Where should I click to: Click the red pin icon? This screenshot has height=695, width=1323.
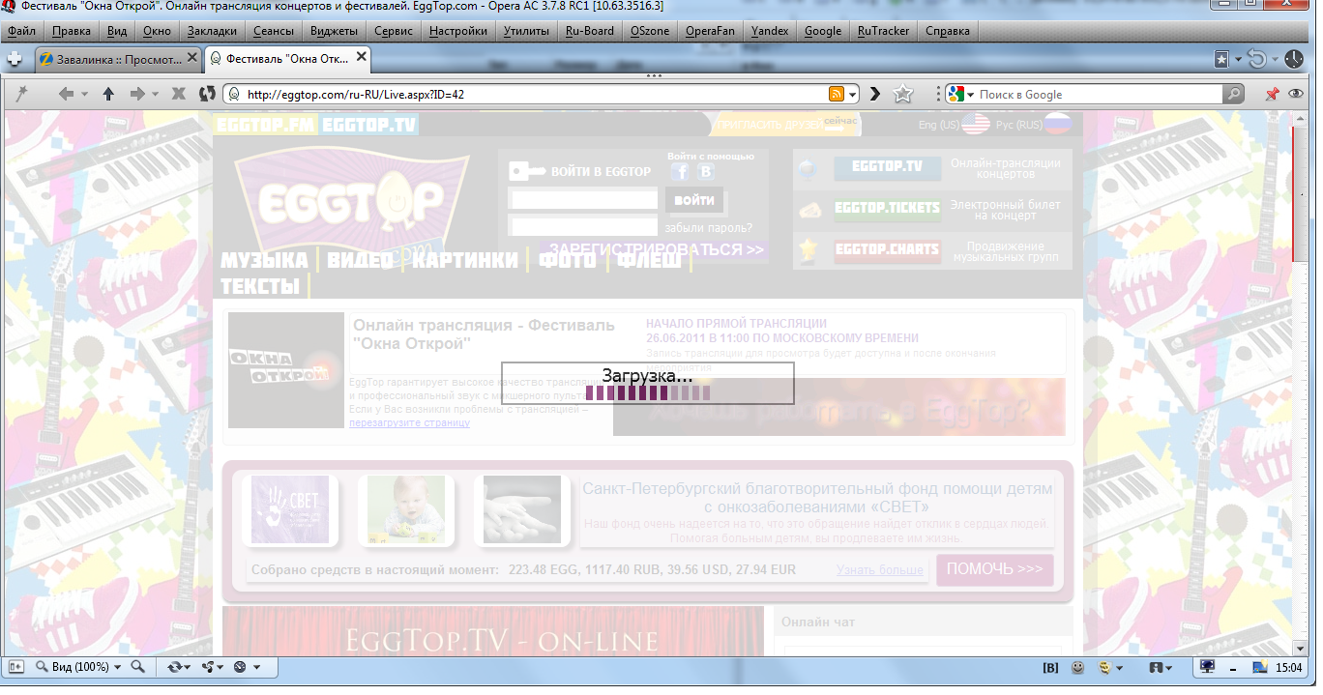tap(1272, 94)
